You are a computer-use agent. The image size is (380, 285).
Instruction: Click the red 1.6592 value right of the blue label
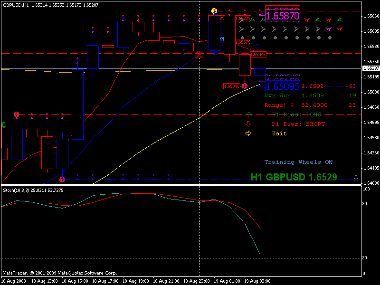(x=313, y=86)
